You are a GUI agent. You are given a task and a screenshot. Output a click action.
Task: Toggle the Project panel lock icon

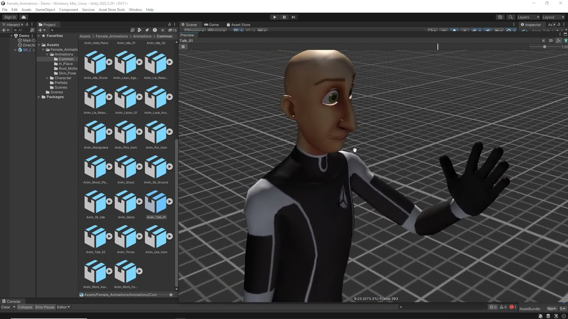coord(169,24)
